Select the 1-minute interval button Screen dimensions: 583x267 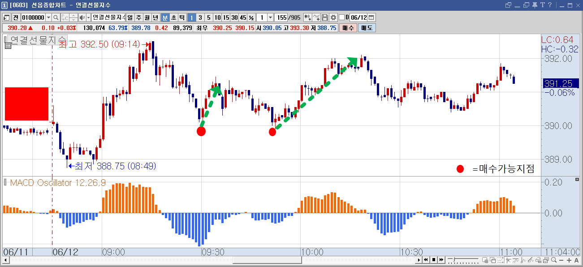[x=192, y=17]
